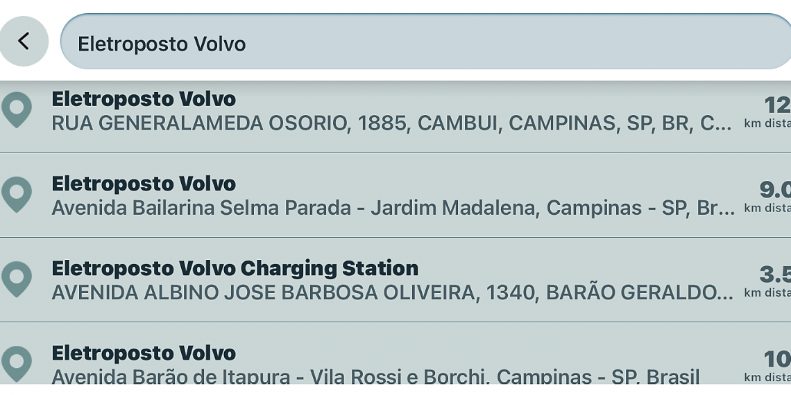The image size is (791, 395).
Task: Click the km distance label under 9.0
Action: click(767, 208)
